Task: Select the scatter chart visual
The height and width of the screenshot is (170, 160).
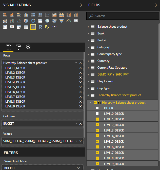Action: click(x=19, y=21)
